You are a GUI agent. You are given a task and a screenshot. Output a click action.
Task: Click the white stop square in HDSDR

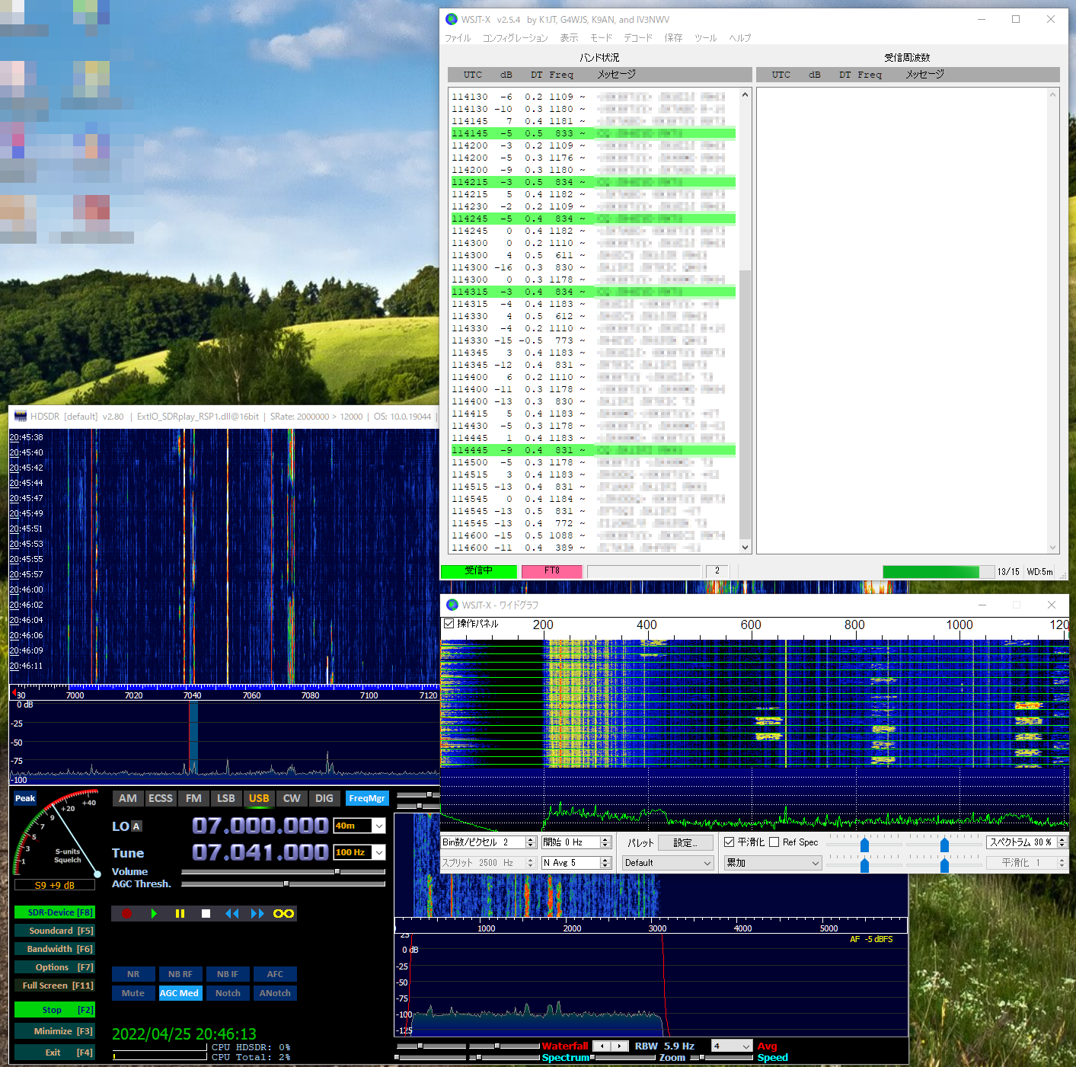point(206,913)
